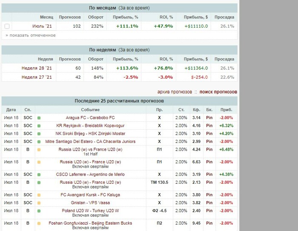The image size is (298, 231).
Task: Open CSCD Laferrere - Argentino de Merlo event
Action: coord(90,174)
